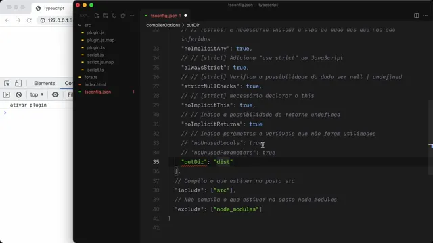Viewport: 433px width, 243px height.
Task: Open plugin.js in the file tree
Action: (95, 32)
